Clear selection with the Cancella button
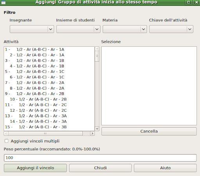The width and height of the screenshot is (200, 176). pyautogui.click(x=149, y=131)
